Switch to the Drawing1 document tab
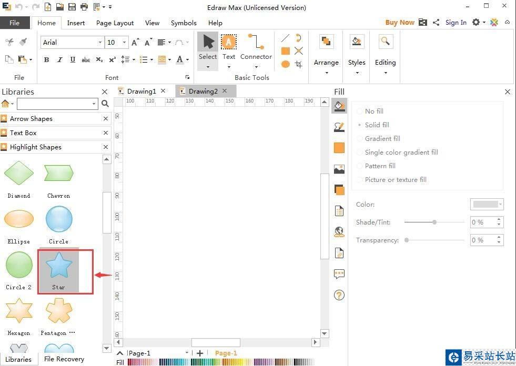 click(x=141, y=91)
